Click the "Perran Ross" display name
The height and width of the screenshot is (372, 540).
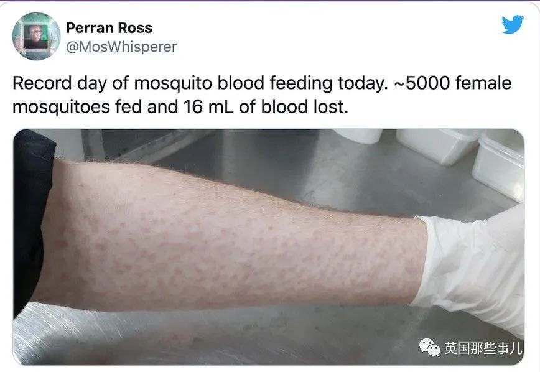109,28
